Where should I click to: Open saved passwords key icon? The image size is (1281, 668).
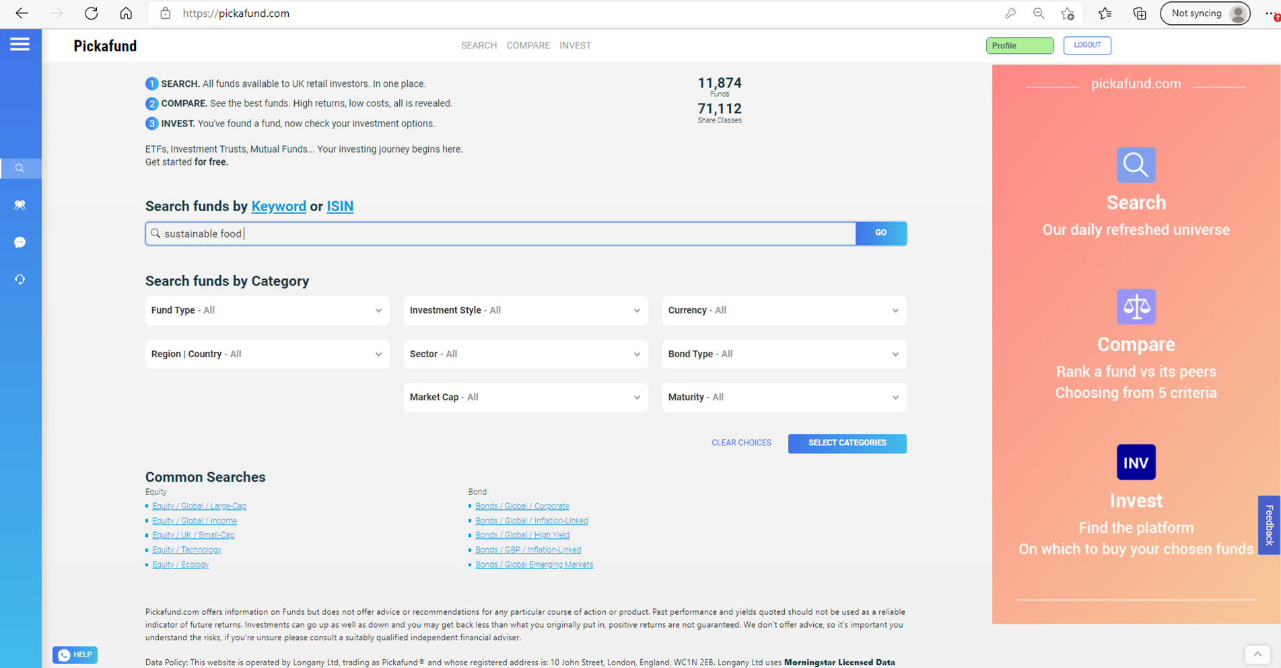(x=1010, y=13)
